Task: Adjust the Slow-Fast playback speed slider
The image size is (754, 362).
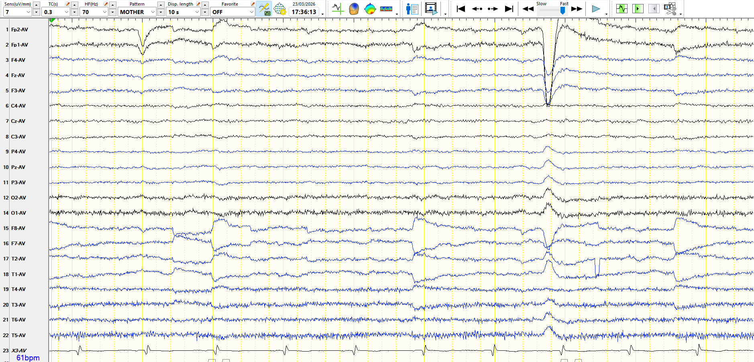Action: tap(562, 11)
